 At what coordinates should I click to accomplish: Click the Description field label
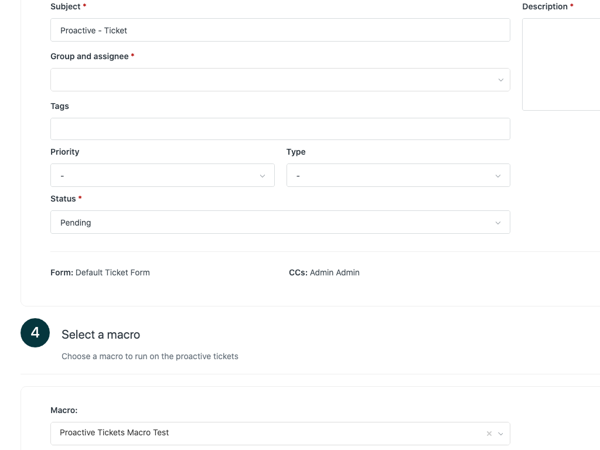pyautogui.click(x=545, y=6)
